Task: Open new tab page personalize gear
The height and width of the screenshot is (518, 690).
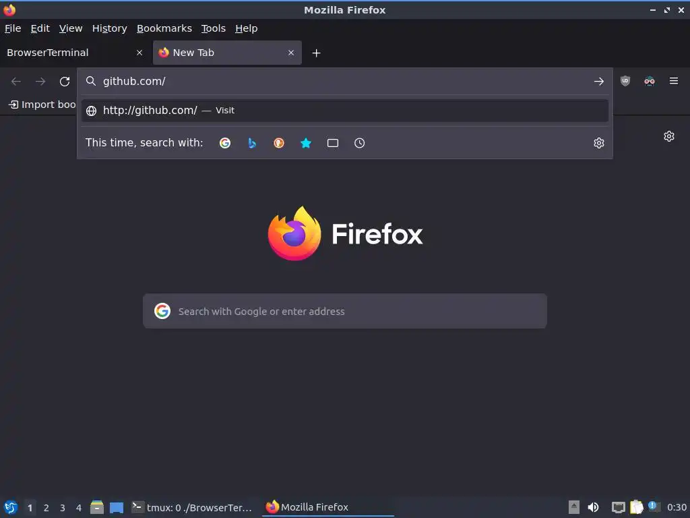Action: click(x=669, y=136)
